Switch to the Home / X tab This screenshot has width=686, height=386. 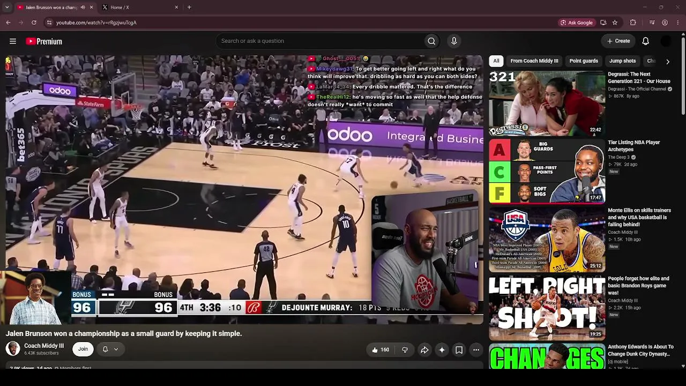(140, 8)
